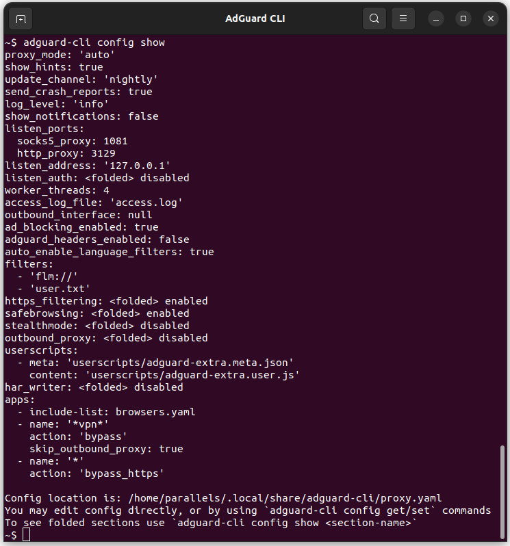510x546 pixels.
Task: Close the AdGuard CLI terminal window
Action: [x=491, y=18]
